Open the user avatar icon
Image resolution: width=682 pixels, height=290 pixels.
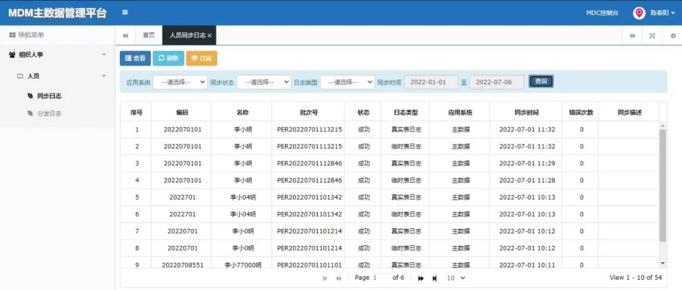click(639, 13)
